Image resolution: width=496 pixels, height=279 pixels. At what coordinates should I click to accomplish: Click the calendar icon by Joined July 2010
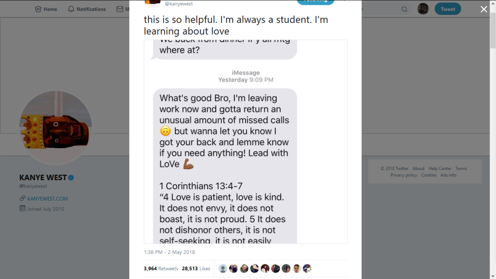[x=22, y=209]
